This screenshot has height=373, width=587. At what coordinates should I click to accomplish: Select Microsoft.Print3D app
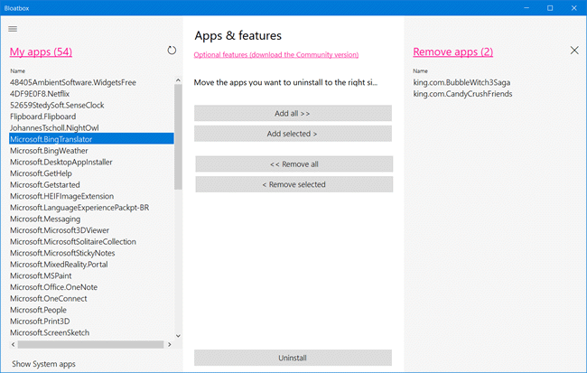(91, 321)
